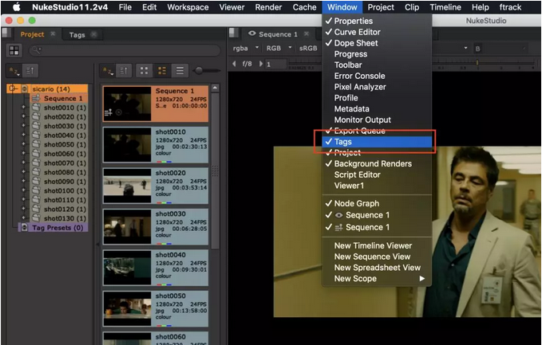Choose New Spreadsheet View
The height and width of the screenshot is (345, 542).
point(377,268)
